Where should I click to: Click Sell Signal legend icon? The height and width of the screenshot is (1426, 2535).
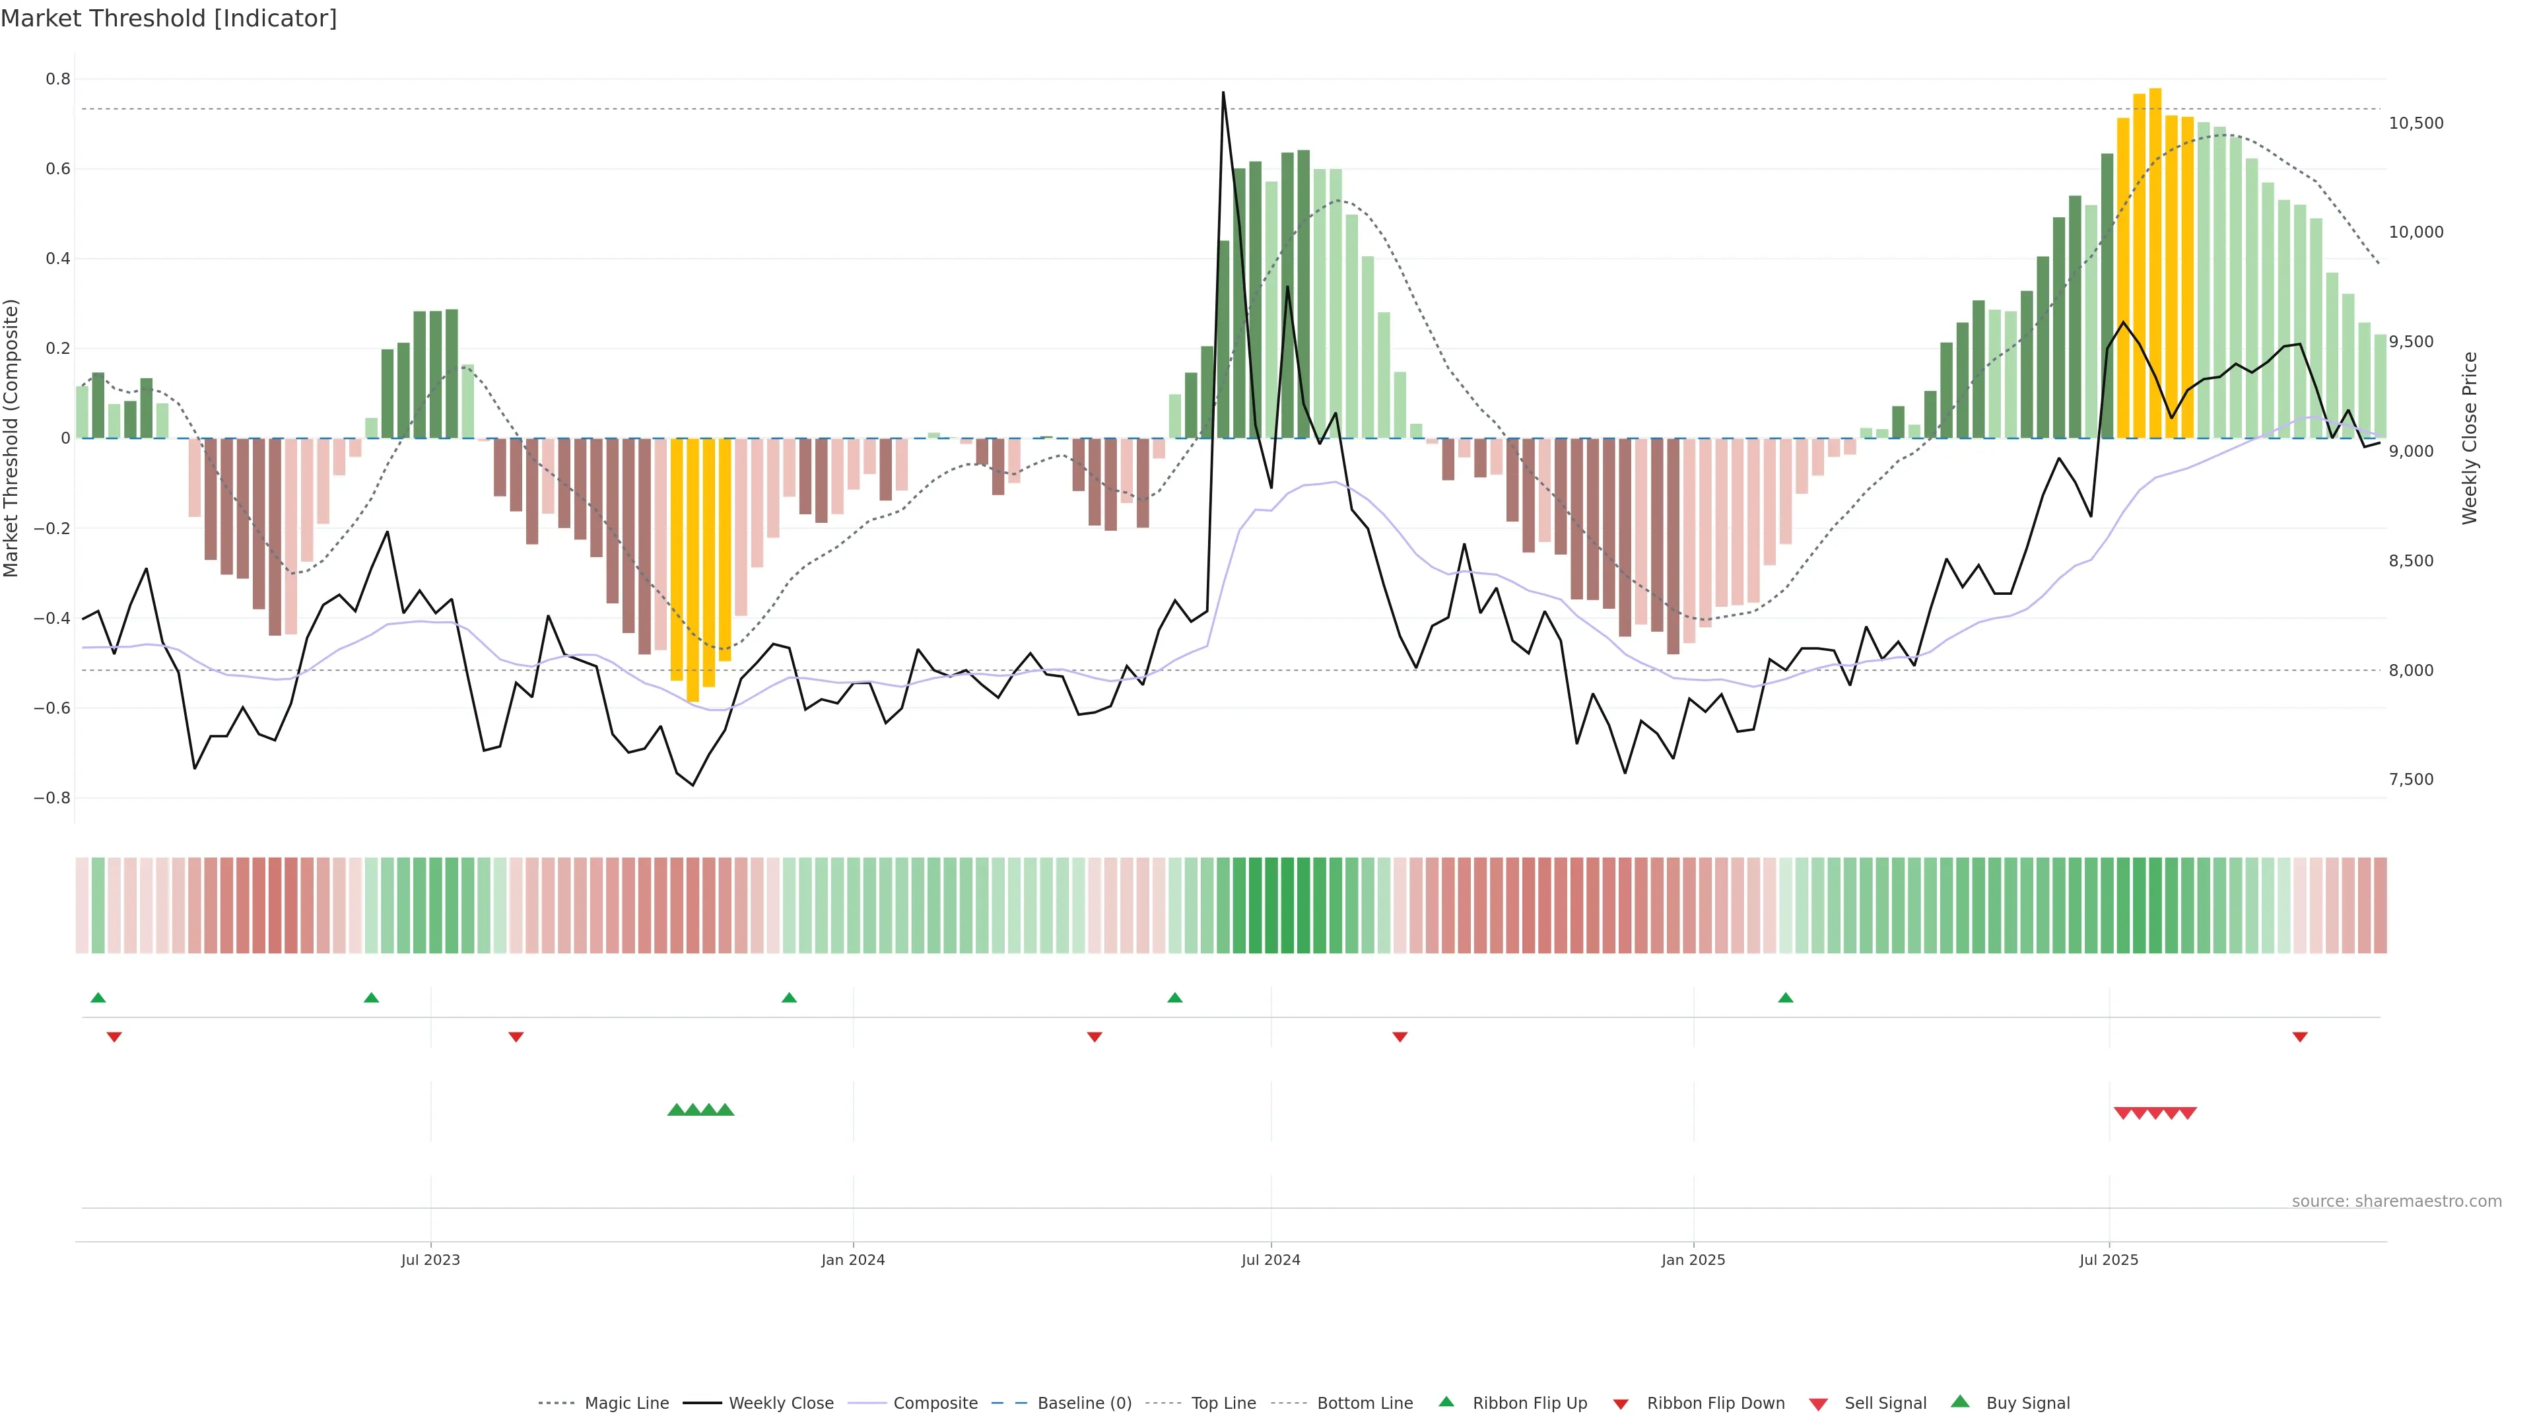[1819, 1404]
